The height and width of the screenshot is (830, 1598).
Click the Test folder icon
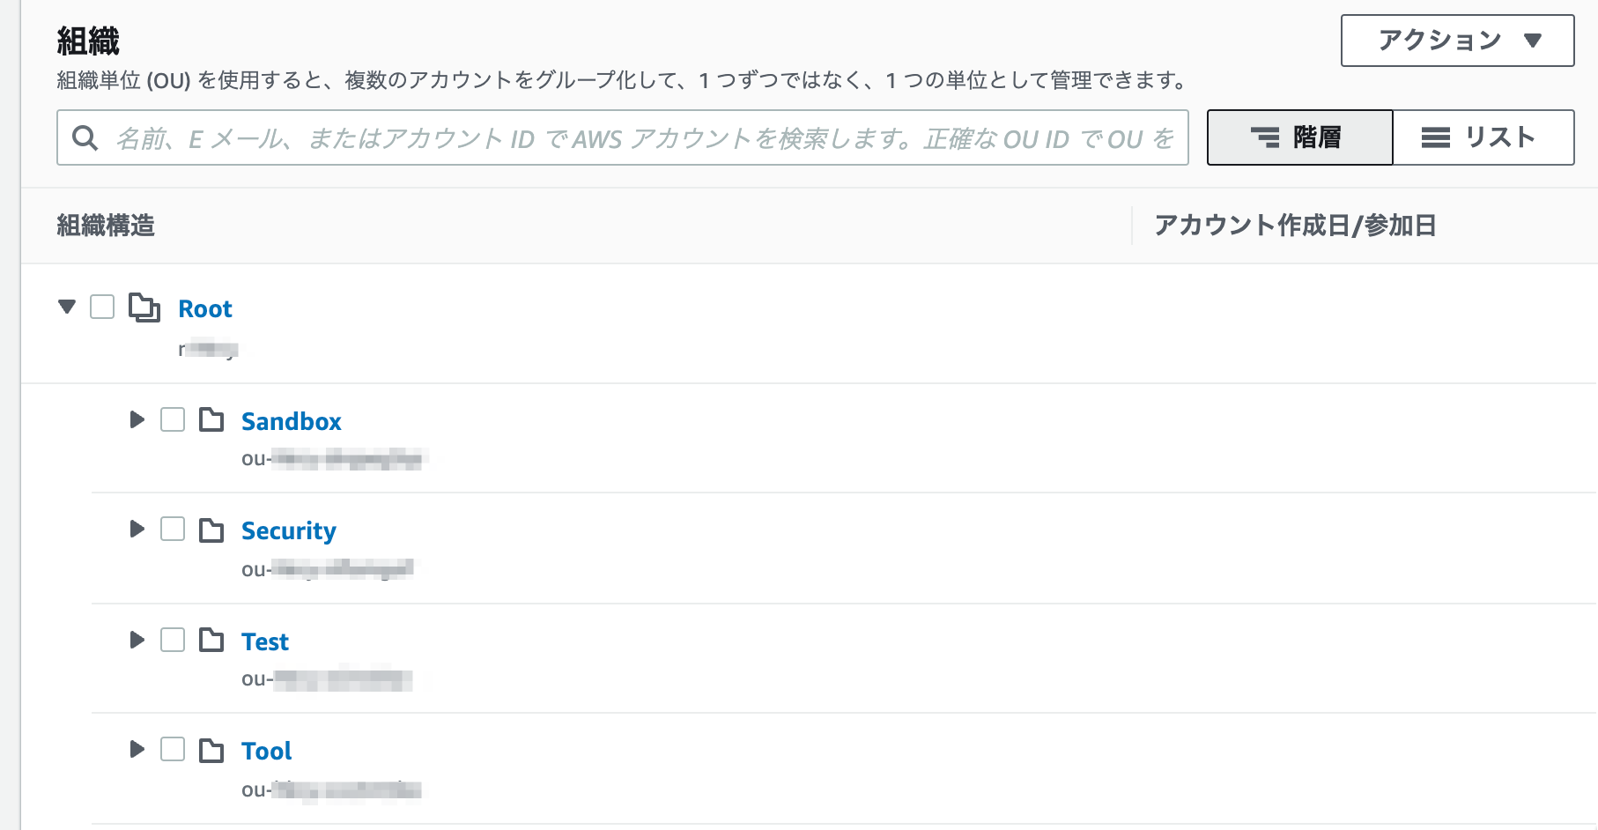[x=211, y=640]
